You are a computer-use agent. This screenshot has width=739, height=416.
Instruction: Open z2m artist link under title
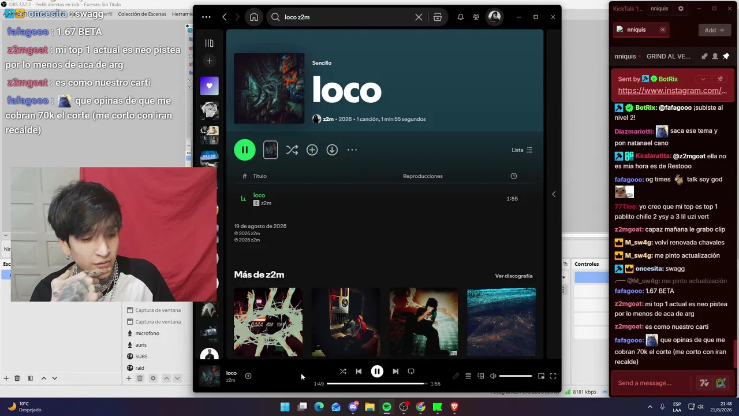click(x=328, y=119)
